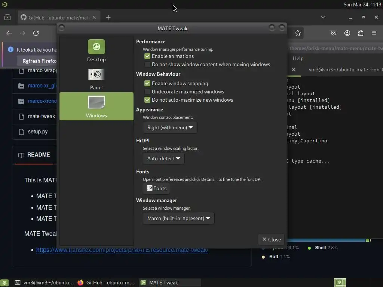Go back in Firefox

[9, 33]
